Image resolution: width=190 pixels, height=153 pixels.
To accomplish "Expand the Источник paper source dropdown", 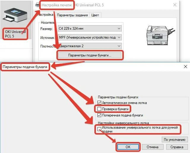I will tap(90, 37).
